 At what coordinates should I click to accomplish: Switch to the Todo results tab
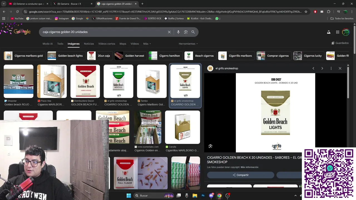click(60, 44)
